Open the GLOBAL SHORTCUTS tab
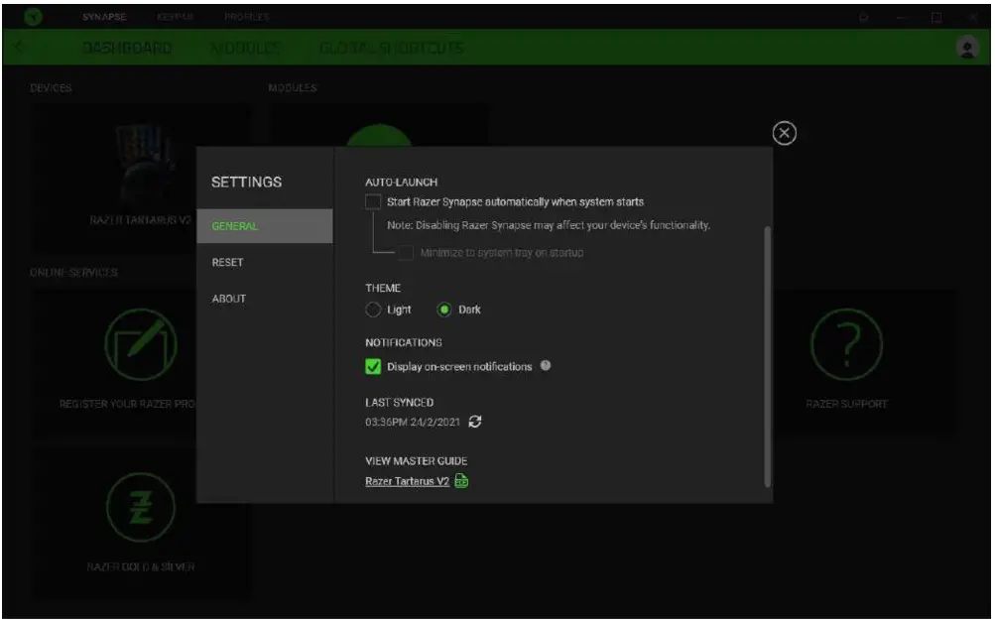Viewport: 995px width, 623px height. 393,46
